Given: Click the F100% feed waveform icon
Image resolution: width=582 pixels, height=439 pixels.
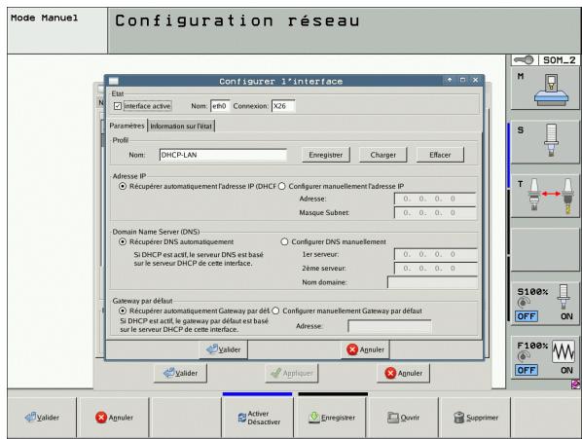Looking at the screenshot, I should [x=564, y=351].
